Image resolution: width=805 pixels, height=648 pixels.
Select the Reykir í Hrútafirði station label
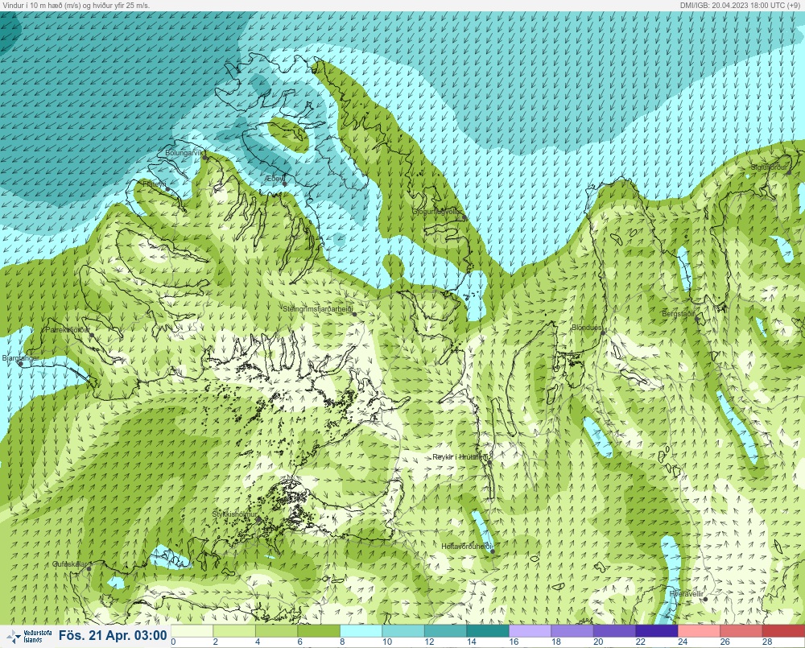460,457
